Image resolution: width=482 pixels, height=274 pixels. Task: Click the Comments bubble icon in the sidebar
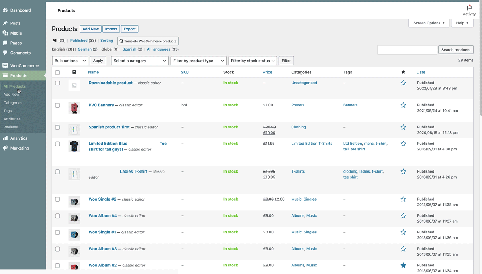coord(5,53)
